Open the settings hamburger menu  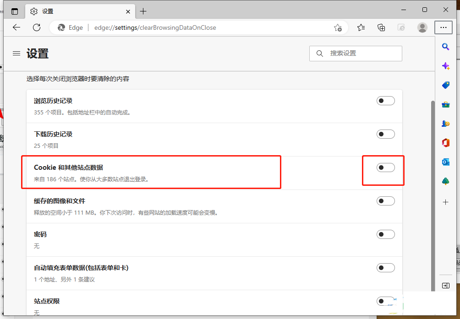pyautogui.click(x=16, y=53)
